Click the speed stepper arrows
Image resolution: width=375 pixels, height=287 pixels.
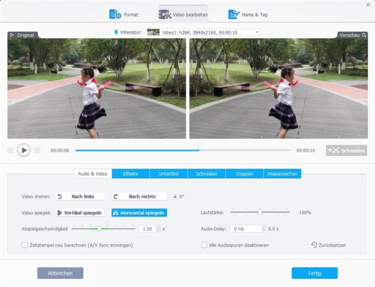point(158,229)
